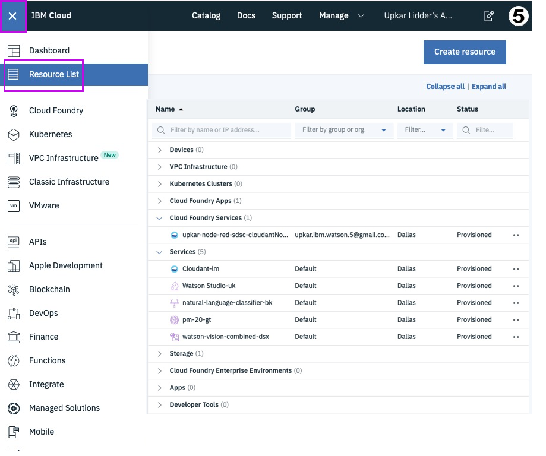The image size is (546, 456).
Task: Collapse the Services group
Action: (x=159, y=252)
